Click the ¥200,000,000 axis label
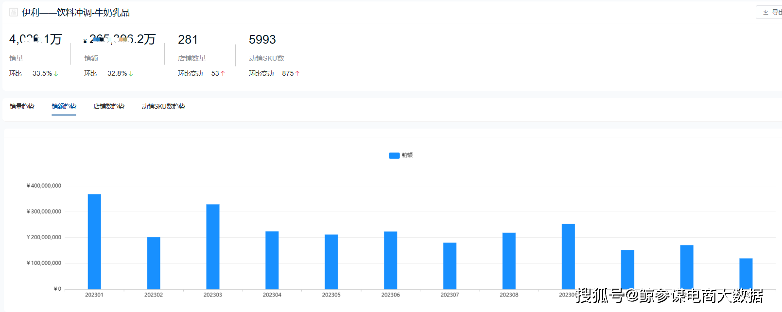This screenshot has height=312, width=782. (44, 237)
